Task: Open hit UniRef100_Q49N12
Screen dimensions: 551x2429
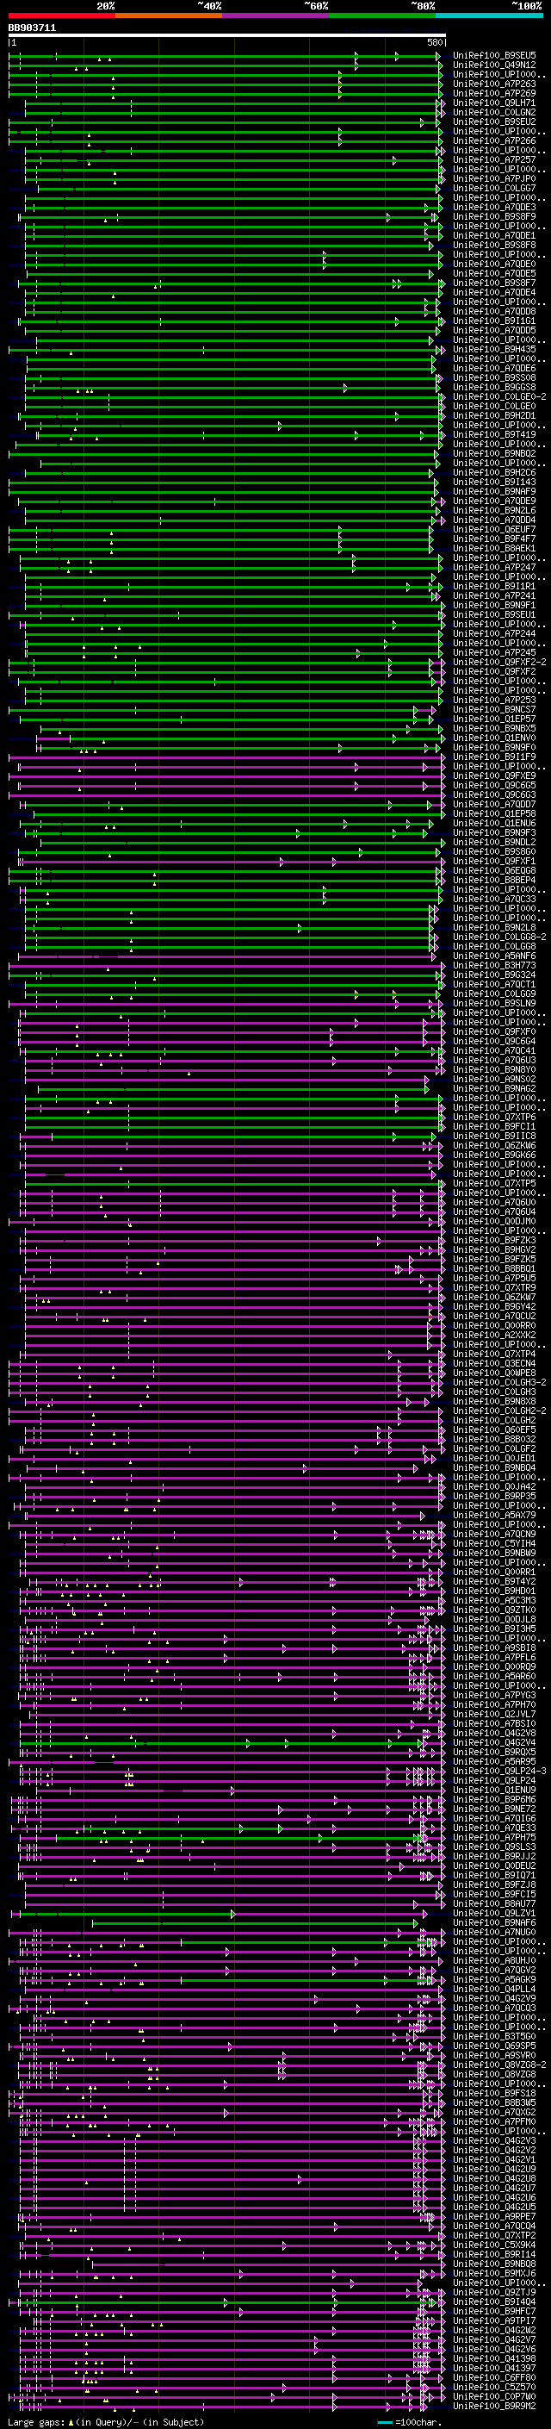Action: pyautogui.click(x=494, y=65)
